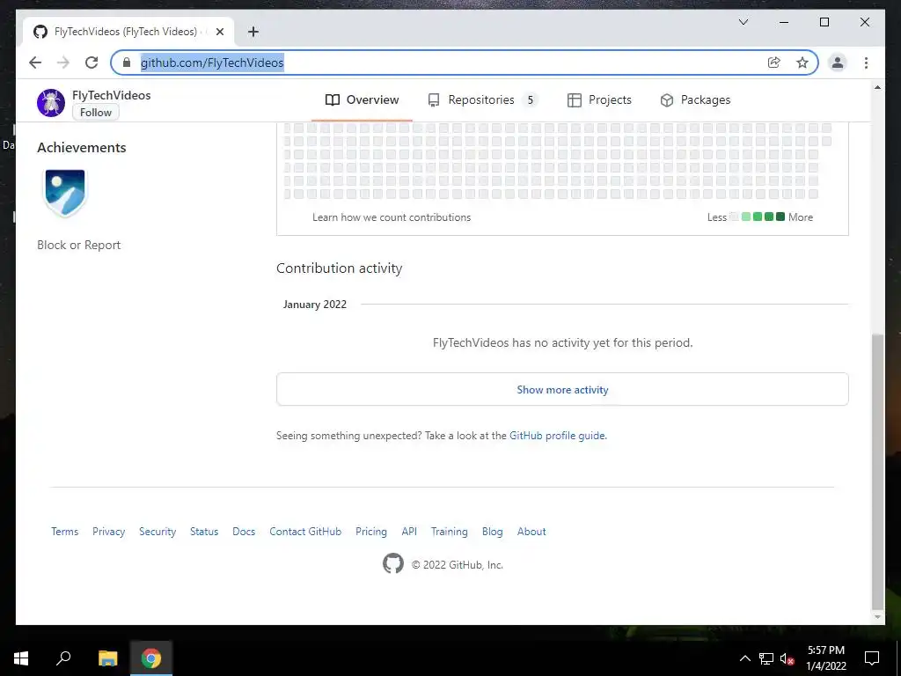Follow FlyTechVideos with Follow button
Image resolution: width=901 pixels, height=676 pixels.
pos(95,113)
